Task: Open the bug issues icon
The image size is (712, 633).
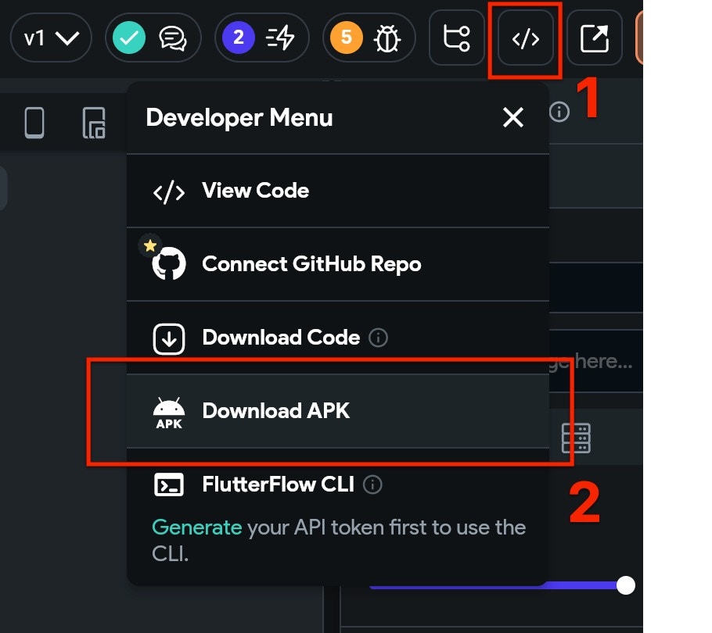Action: click(387, 38)
